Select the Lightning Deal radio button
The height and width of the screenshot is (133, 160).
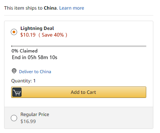pyautogui.click(x=14, y=32)
